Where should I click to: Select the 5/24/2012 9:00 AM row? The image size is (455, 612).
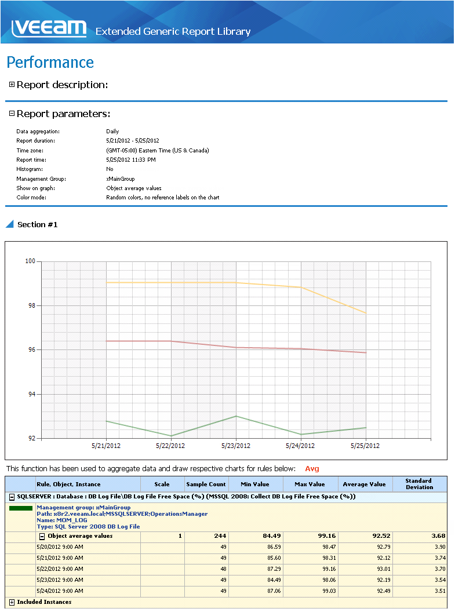pyautogui.click(x=226, y=591)
